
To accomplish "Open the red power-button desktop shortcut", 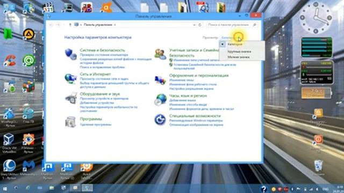I will pos(318,140).
